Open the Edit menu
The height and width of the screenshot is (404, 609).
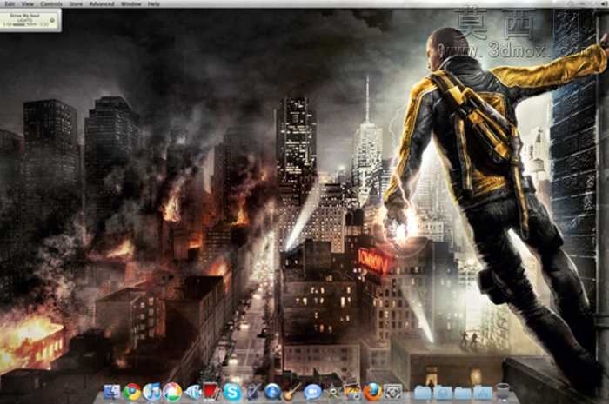tap(10, 3)
